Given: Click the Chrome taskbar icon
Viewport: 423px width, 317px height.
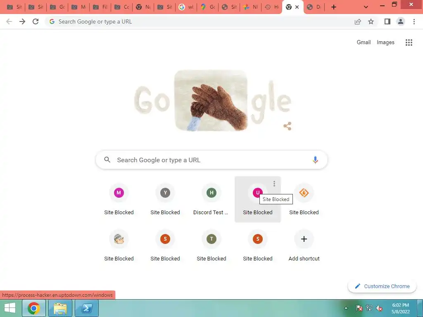Looking at the screenshot, I should (34, 308).
